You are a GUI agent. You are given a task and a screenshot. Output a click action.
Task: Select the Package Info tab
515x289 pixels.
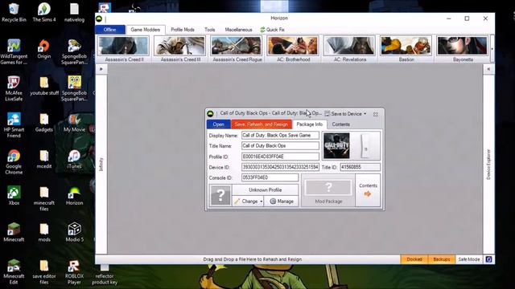click(x=309, y=124)
